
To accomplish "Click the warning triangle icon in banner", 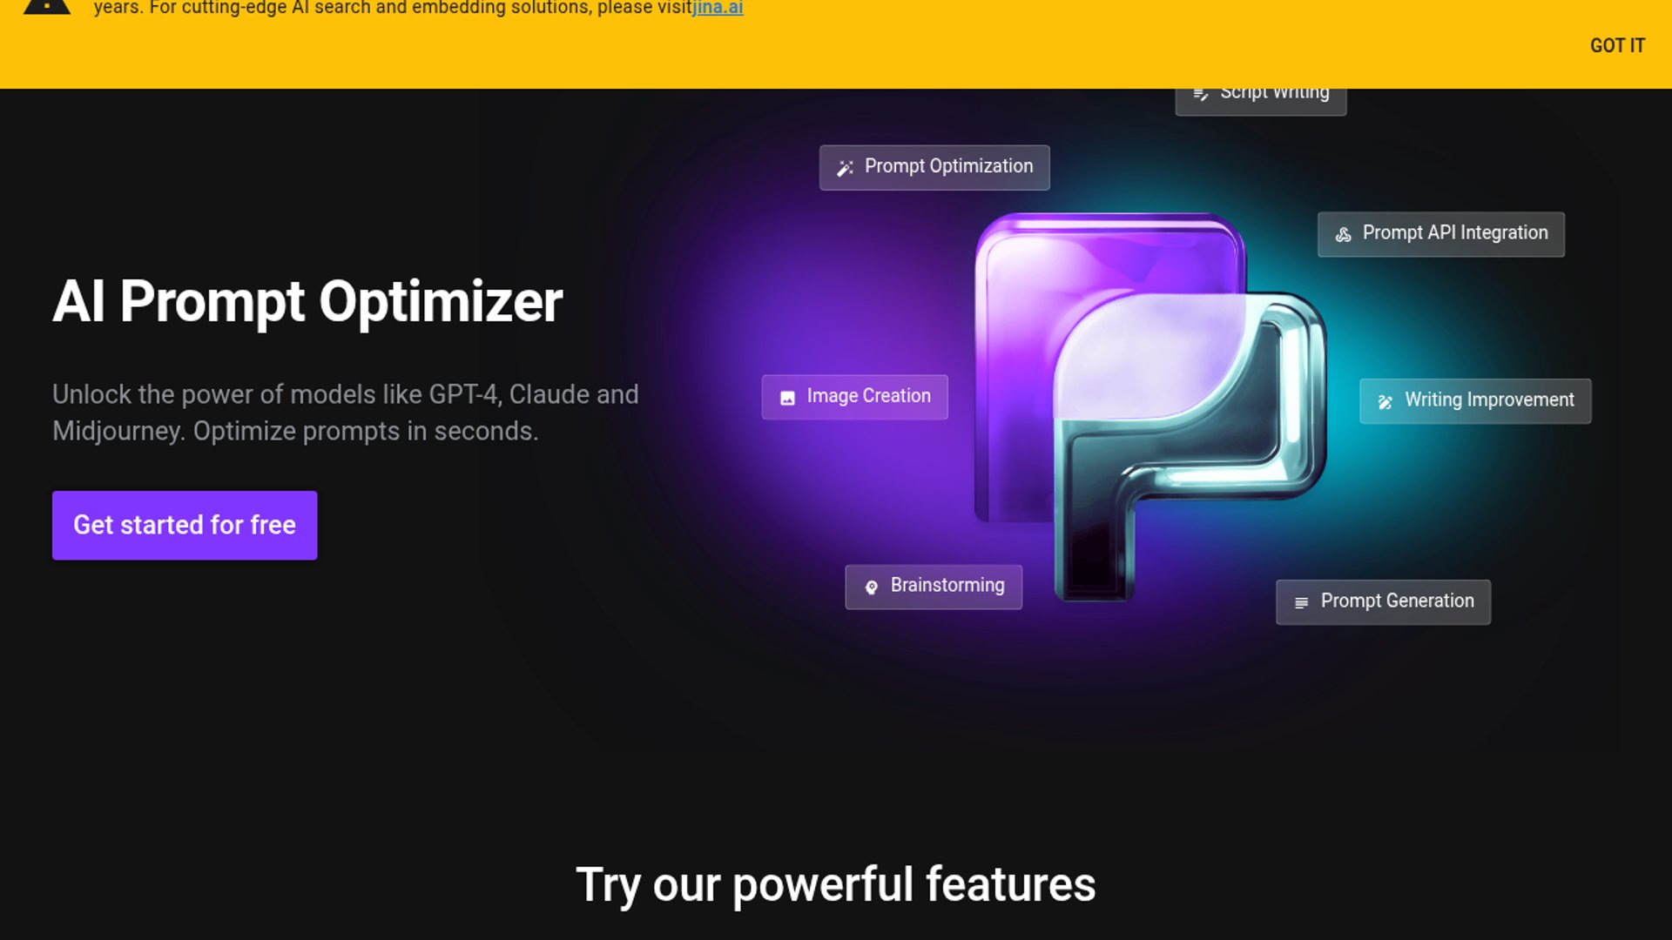I will point(47,7).
